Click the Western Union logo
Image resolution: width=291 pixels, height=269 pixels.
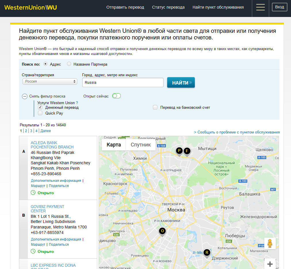pyautogui.click(x=30, y=7)
